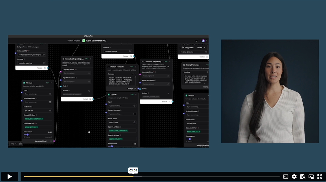Play the video
The width and height of the screenshot is (326, 182).
tap(10, 177)
